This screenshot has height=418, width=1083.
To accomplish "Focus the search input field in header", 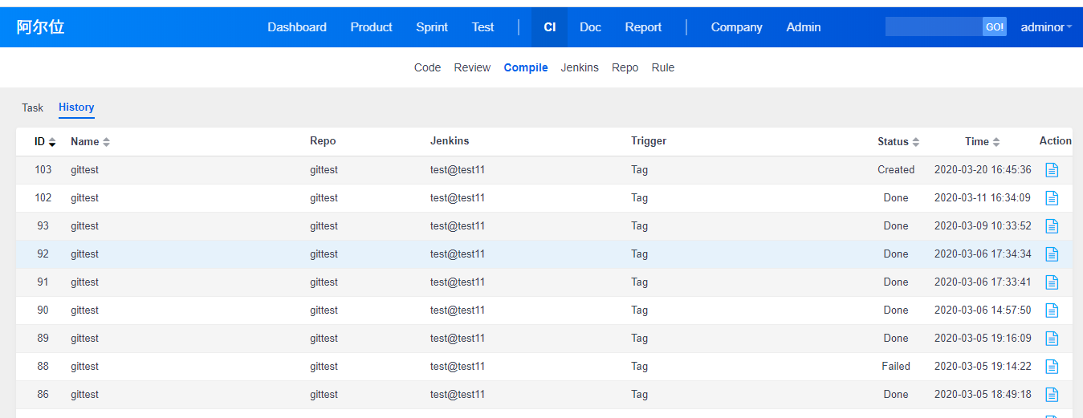I will [x=933, y=27].
